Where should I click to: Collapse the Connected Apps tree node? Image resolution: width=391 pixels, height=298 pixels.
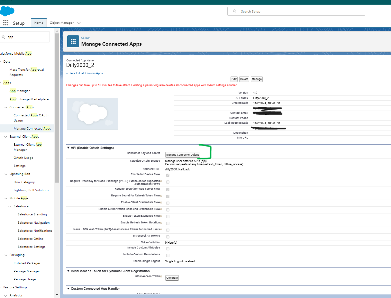[6, 107]
